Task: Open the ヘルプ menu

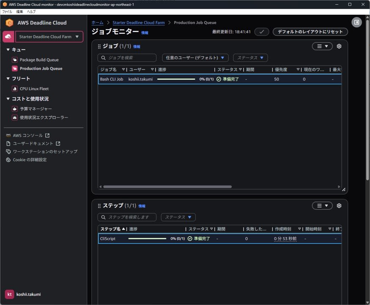Action: (31, 11)
